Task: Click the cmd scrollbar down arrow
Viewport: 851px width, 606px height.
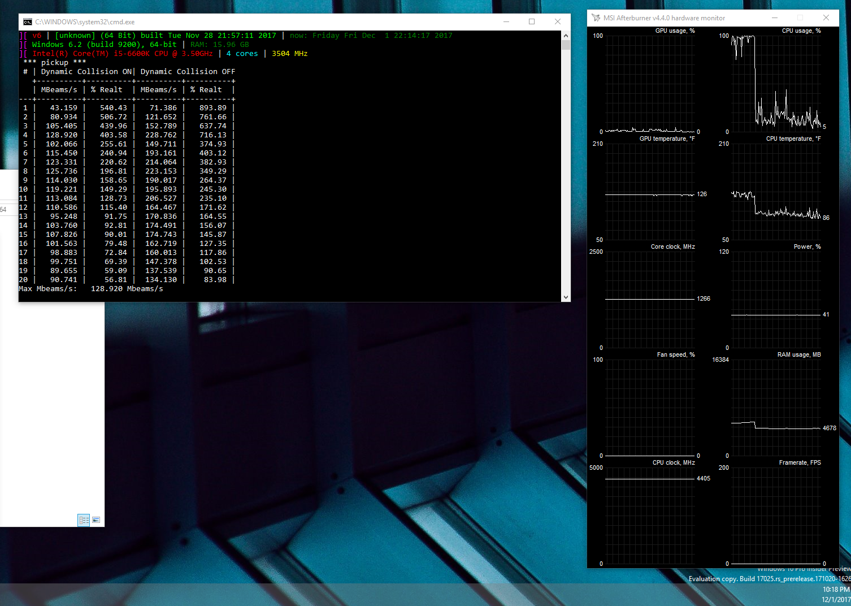Action: [566, 297]
